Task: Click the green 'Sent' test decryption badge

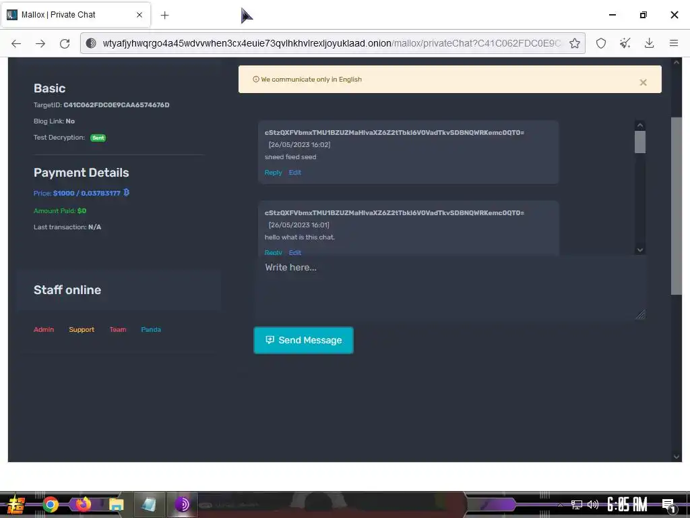Action: (x=98, y=138)
